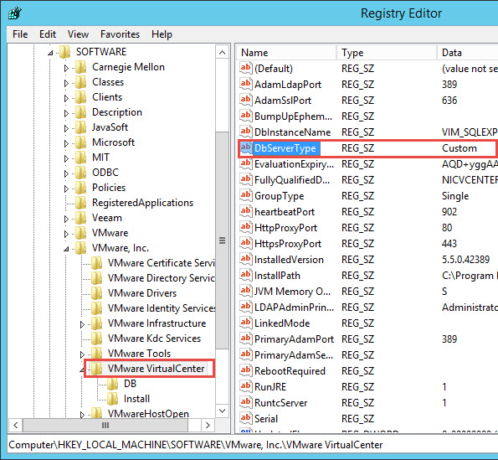498x460 pixels.
Task: Click the DbInstanceName string value icon
Action: (x=246, y=132)
